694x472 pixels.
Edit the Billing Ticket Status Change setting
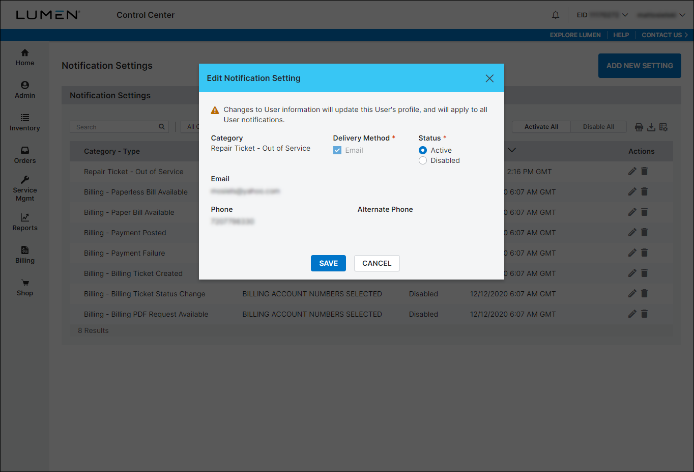632,294
